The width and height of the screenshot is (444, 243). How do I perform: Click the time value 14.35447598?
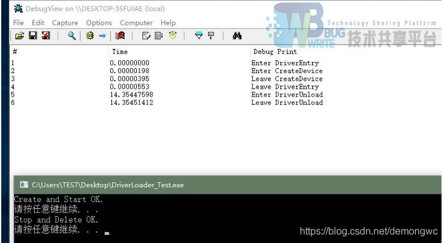pos(132,95)
